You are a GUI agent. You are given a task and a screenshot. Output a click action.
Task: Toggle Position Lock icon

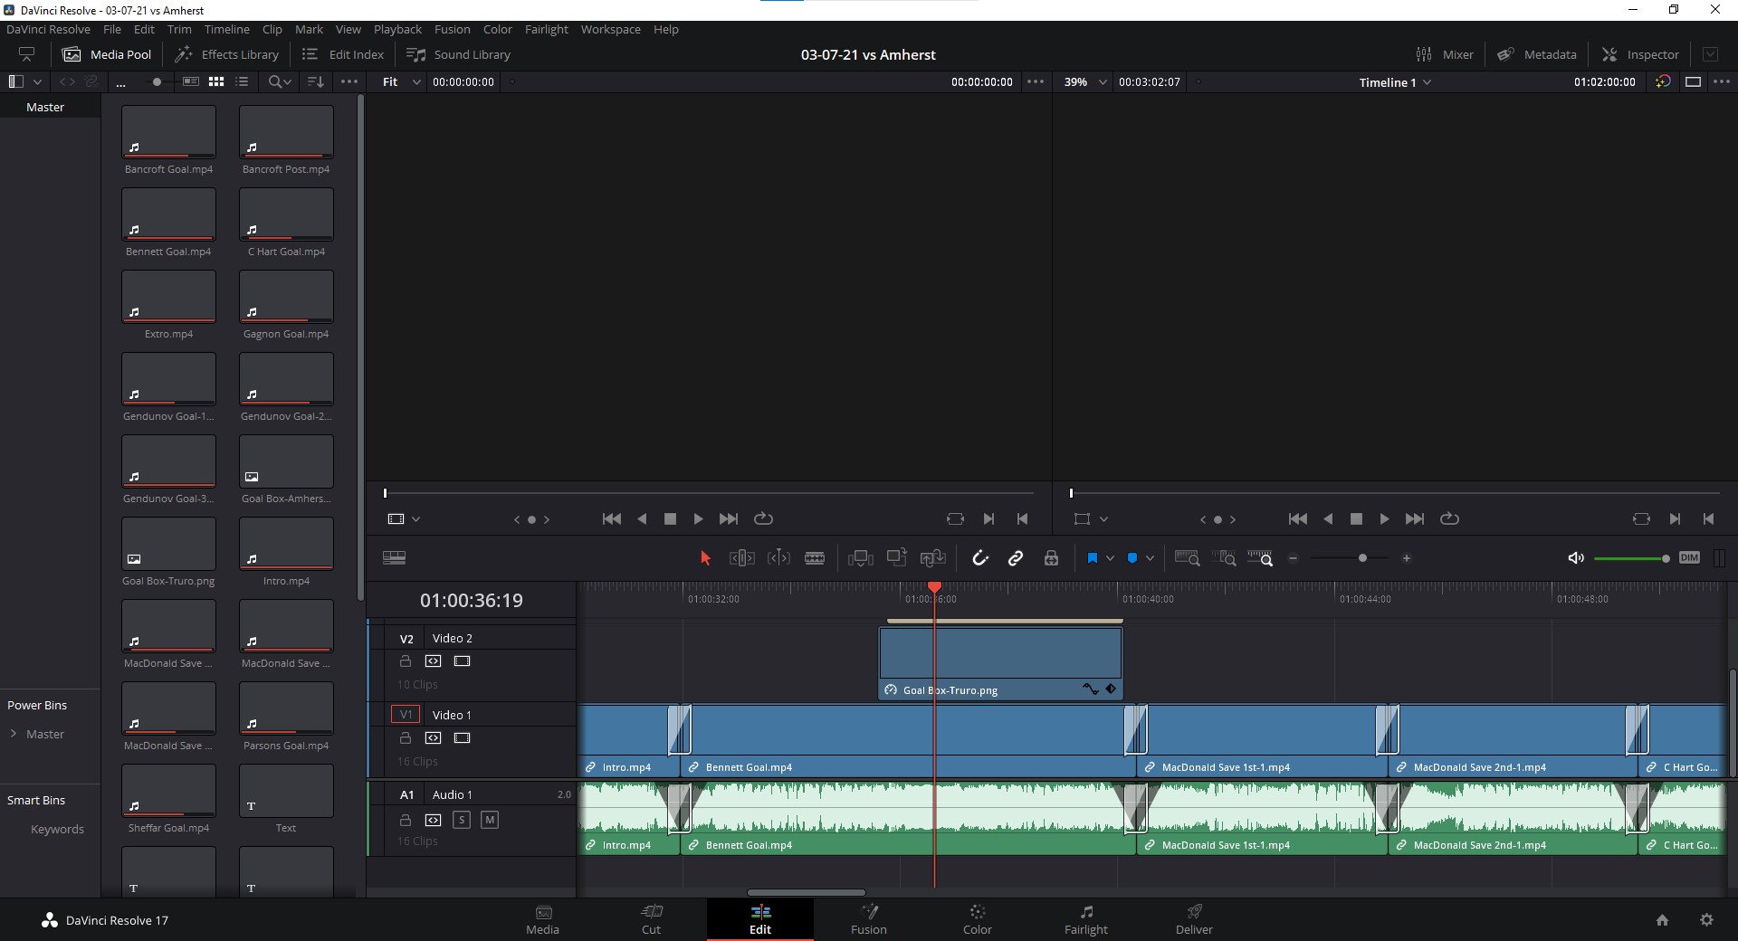pos(1051,558)
